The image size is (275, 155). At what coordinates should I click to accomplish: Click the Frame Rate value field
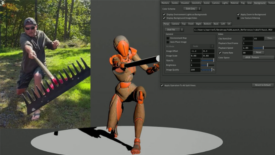point(248,53)
